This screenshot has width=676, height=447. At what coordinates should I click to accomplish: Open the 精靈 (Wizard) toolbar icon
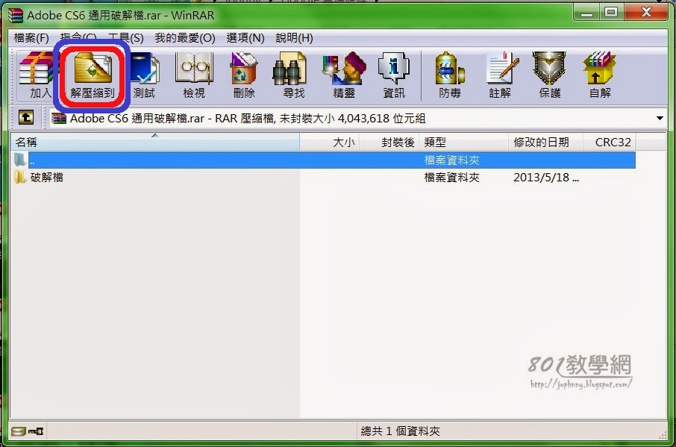344,74
